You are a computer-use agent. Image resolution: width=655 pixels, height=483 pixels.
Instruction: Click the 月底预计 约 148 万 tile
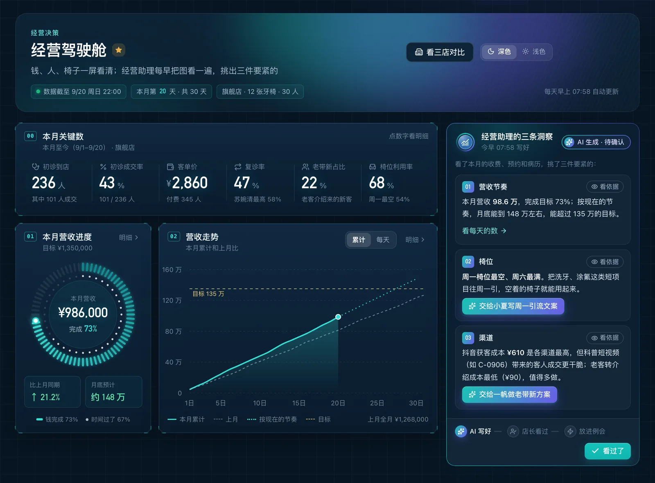tap(114, 392)
